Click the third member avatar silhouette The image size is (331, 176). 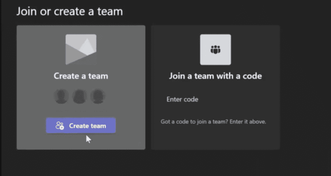(98, 96)
